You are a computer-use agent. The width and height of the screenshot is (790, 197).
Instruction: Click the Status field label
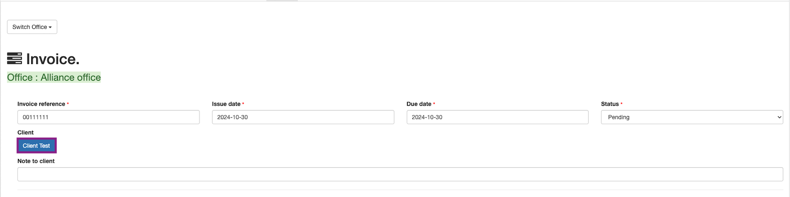point(610,104)
